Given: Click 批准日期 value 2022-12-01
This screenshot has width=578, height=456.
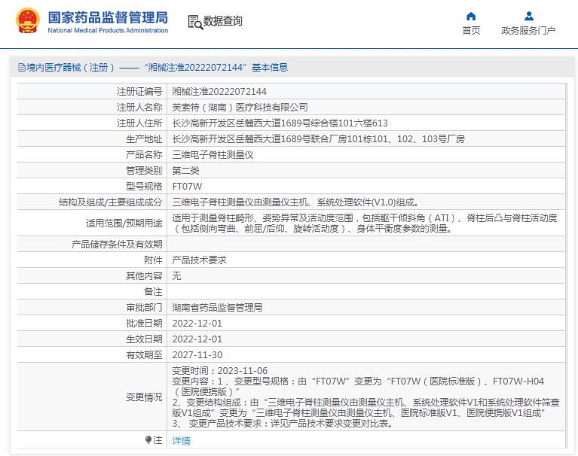Looking at the screenshot, I should (197, 323).
